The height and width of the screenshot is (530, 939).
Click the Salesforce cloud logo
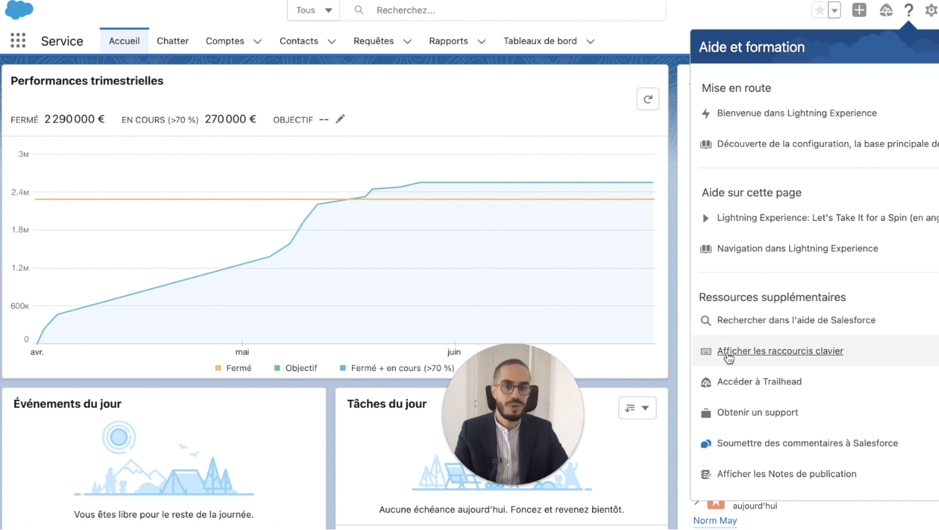pyautogui.click(x=19, y=10)
